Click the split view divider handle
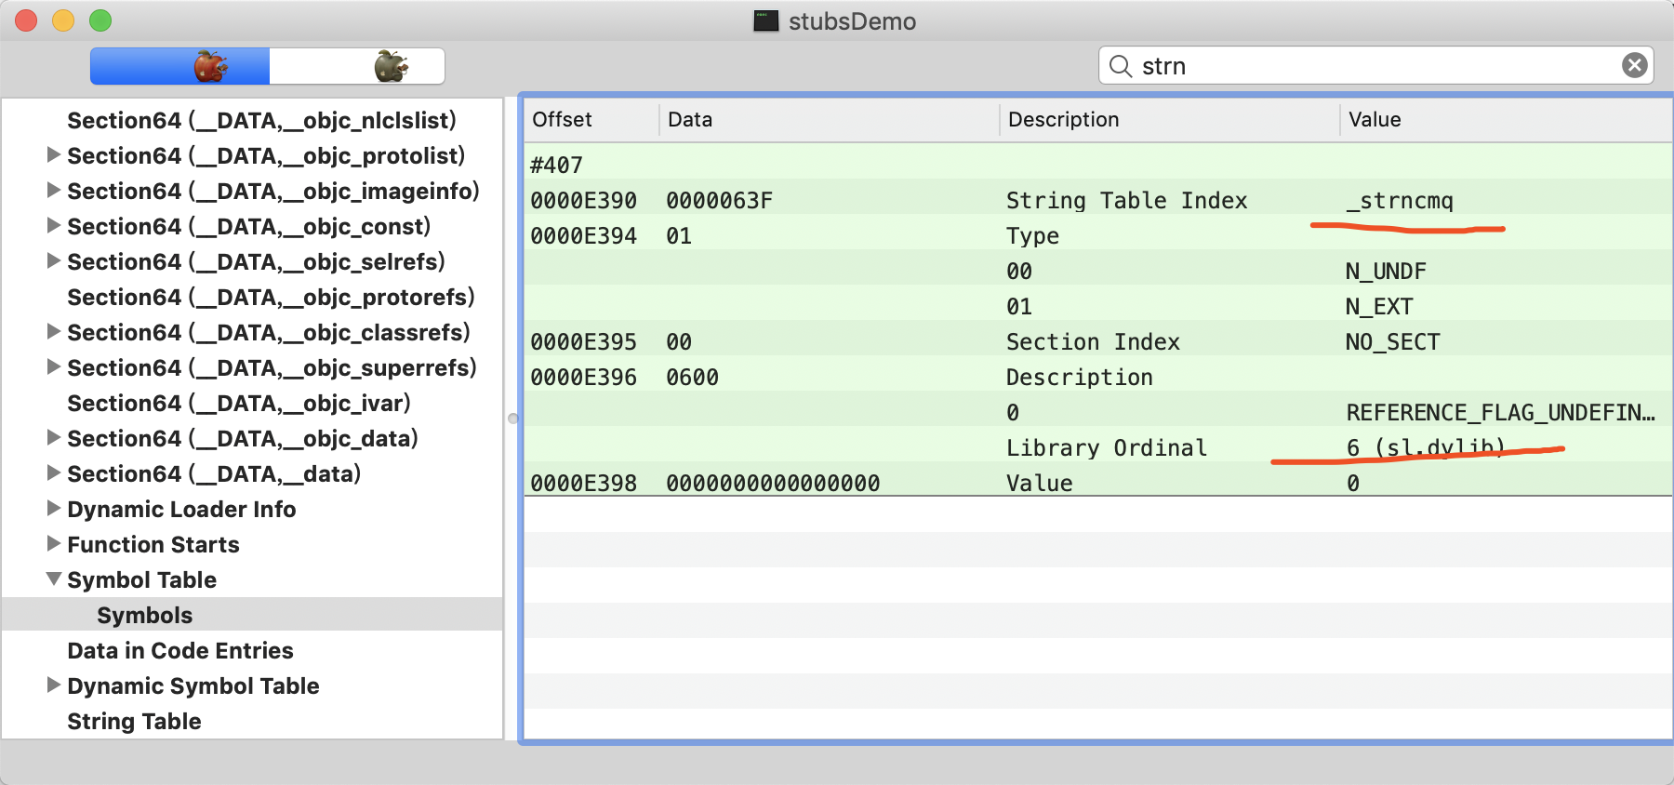Image resolution: width=1674 pixels, height=785 pixels. [x=512, y=419]
